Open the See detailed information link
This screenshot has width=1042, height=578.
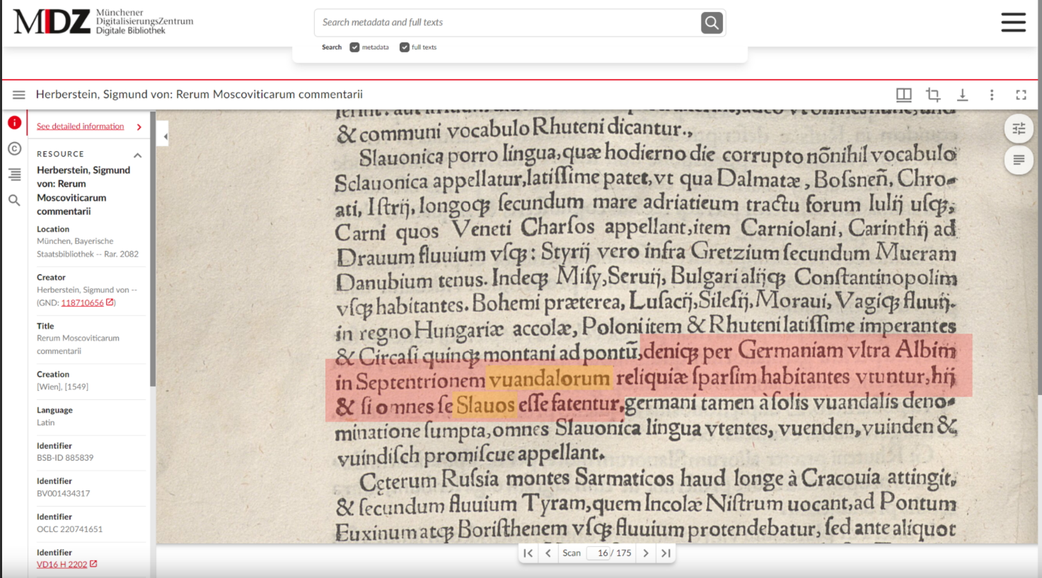pyautogui.click(x=80, y=126)
